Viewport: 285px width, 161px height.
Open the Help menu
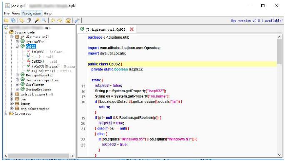point(47,13)
